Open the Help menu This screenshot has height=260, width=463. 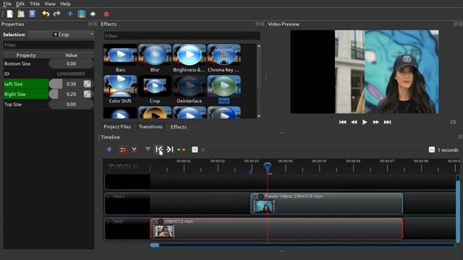click(x=65, y=4)
